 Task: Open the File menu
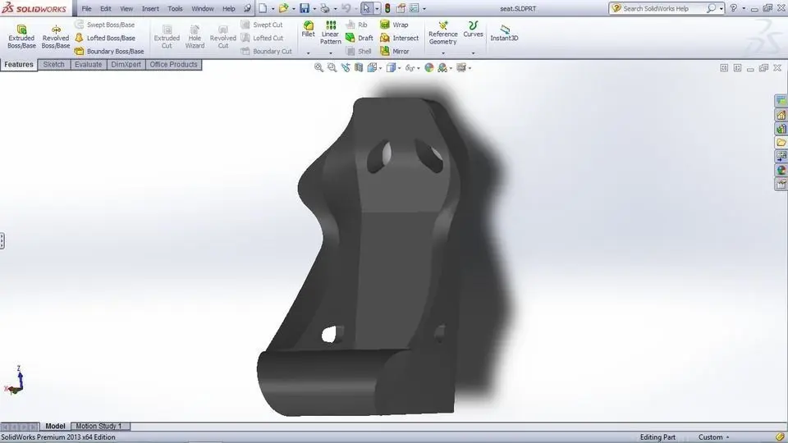tap(86, 8)
